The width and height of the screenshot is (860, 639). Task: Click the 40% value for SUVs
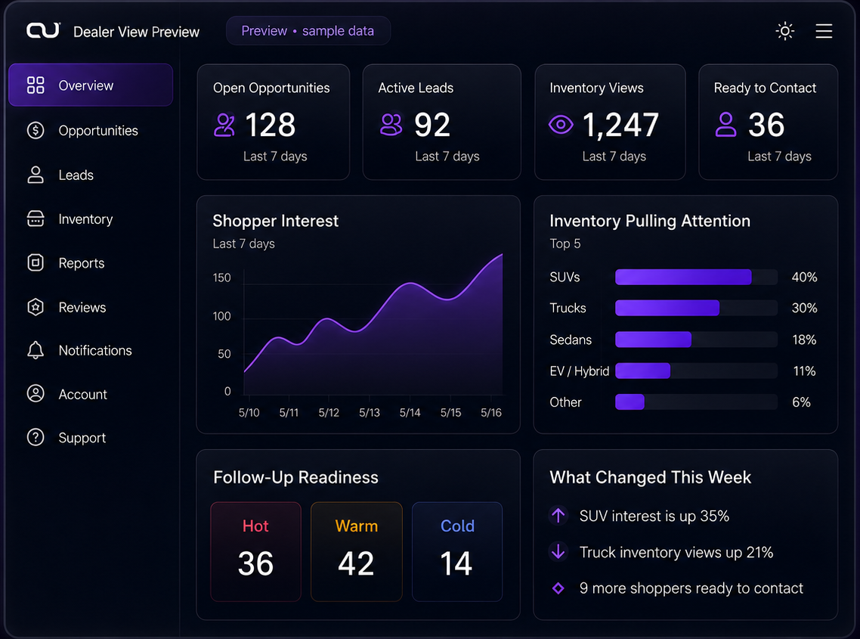pyautogui.click(x=804, y=278)
